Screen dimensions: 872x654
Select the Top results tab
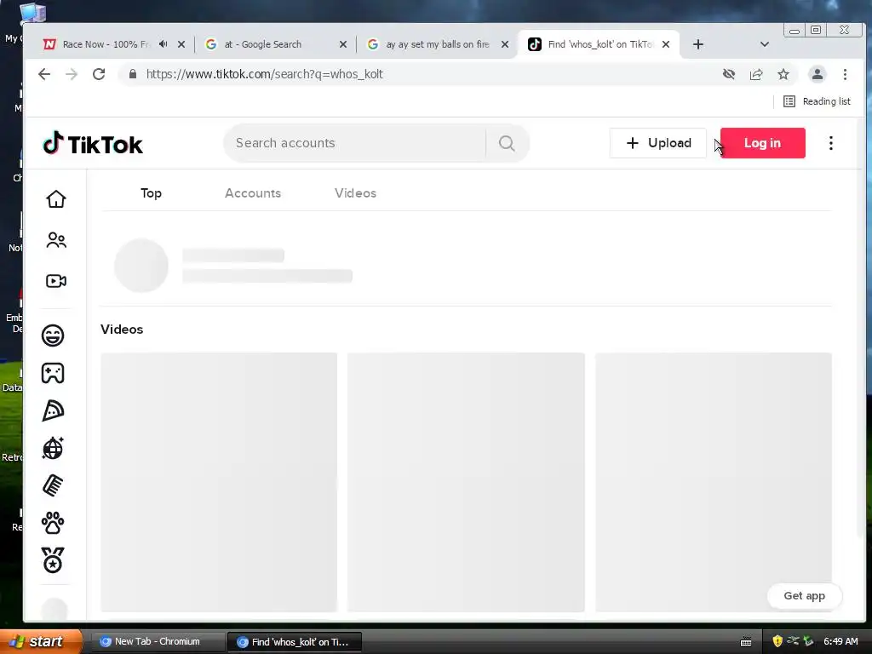151,193
